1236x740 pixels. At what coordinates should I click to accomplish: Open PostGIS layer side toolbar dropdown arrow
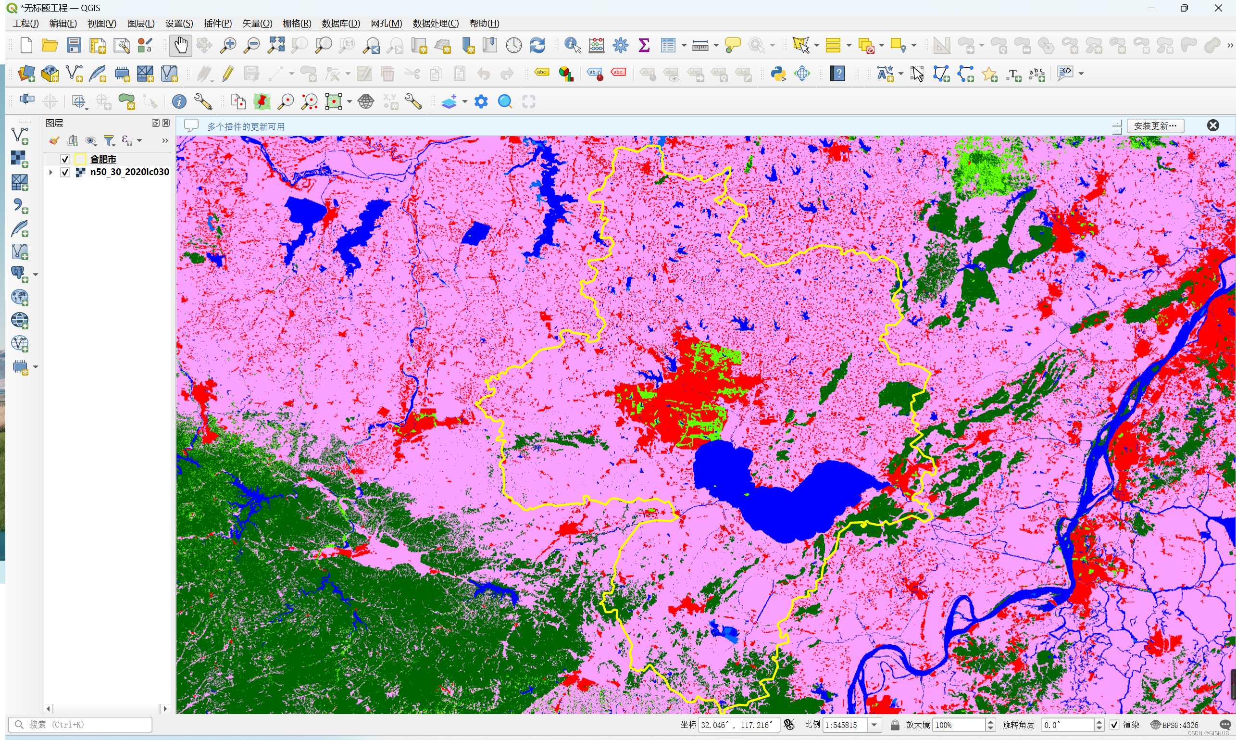tap(36, 274)
